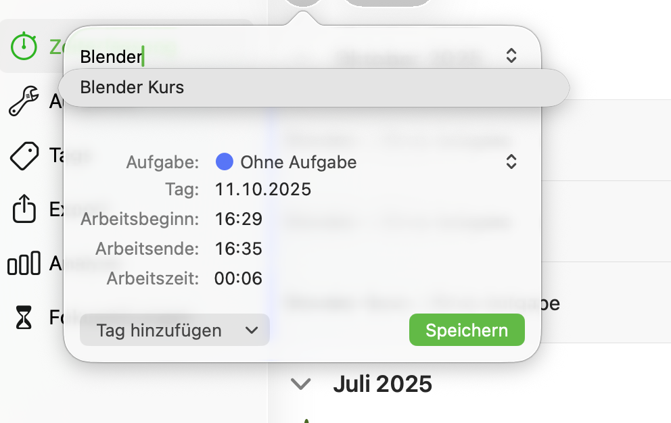Click the blue dot beside Ohne Aufgabe

coord(225,162)
